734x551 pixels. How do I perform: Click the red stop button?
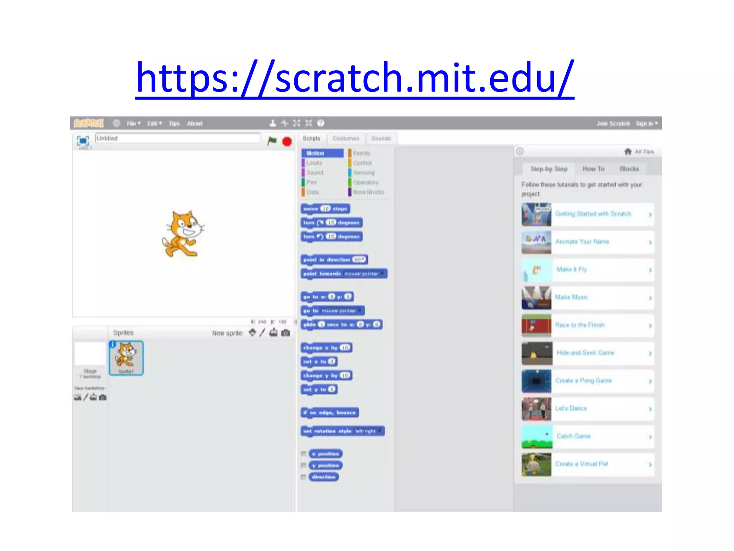coord(287,142)
